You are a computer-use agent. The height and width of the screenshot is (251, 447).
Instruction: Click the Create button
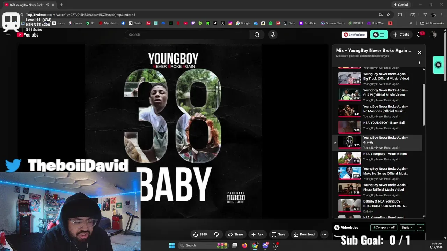401,35
